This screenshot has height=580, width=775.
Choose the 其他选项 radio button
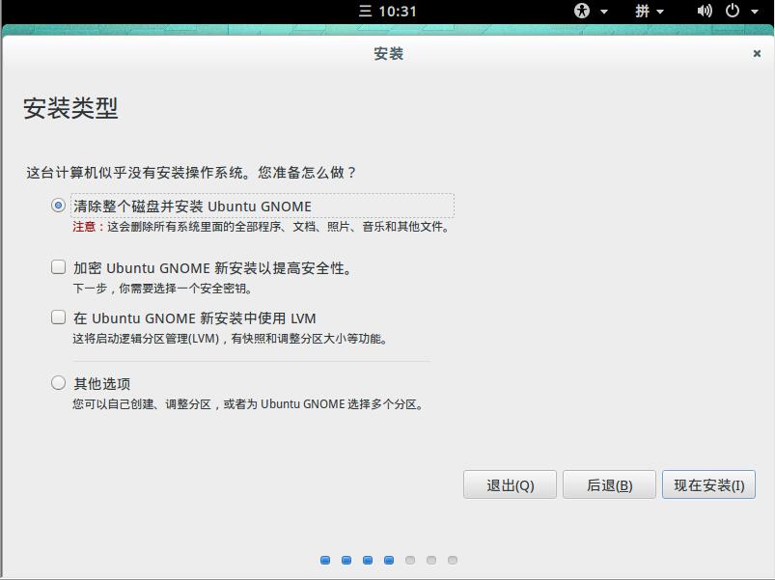[x=58, y=383]
